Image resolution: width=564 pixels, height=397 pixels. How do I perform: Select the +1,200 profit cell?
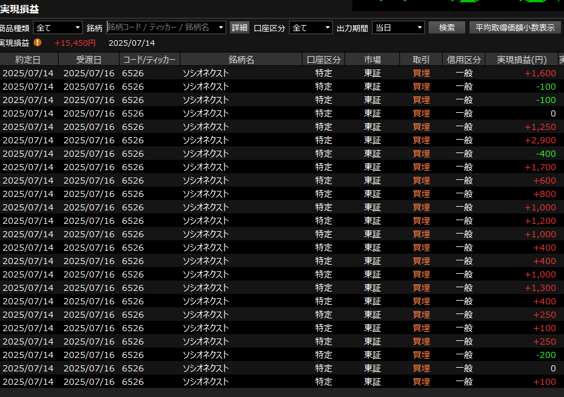[540, 221]
